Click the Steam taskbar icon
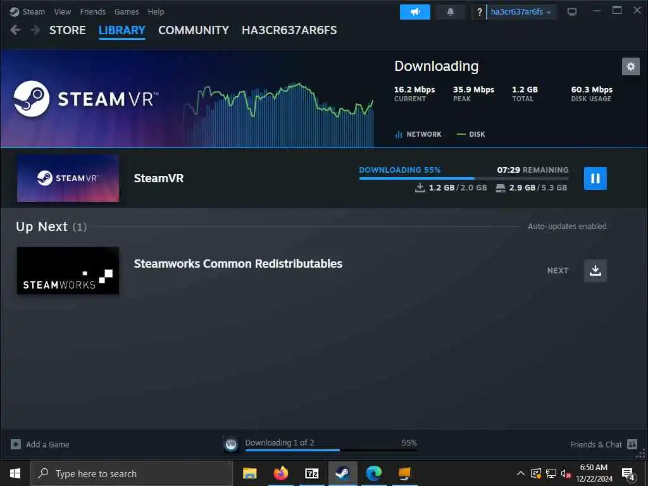The height and width of the screenshot is (486, 648). pos(342,473)
